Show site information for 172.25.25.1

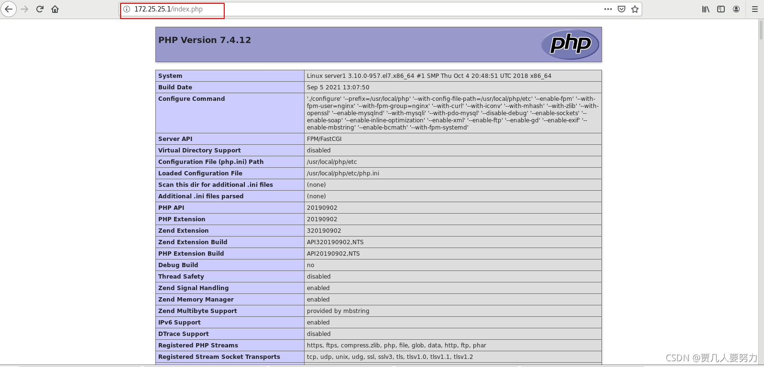click(127, 9)
